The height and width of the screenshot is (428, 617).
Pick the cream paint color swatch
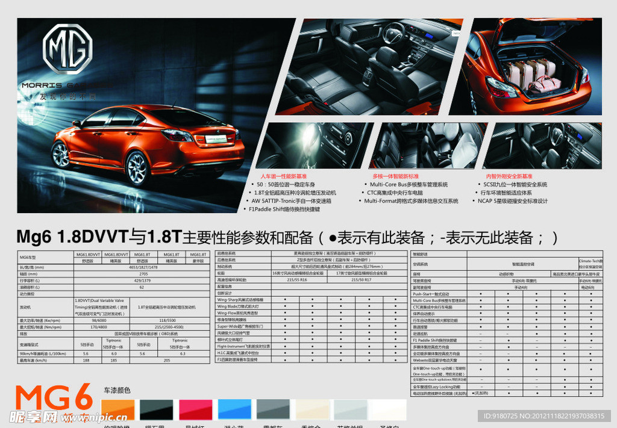312,410
